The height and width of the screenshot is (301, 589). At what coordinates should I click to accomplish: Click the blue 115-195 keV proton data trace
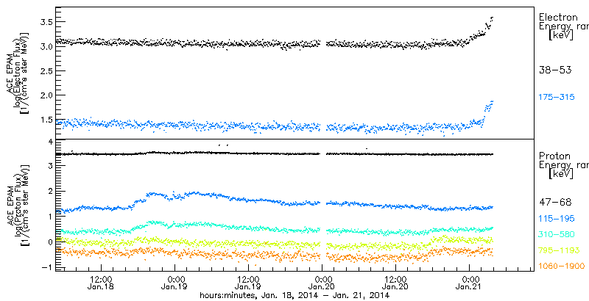click(x=274, y=203)
